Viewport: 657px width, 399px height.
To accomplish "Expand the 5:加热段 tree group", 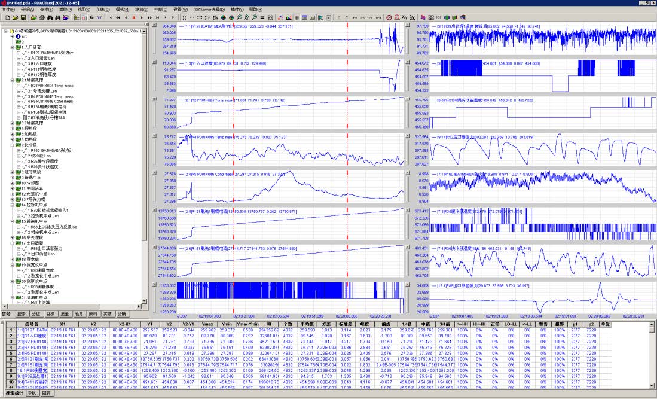I will click(x=13, y=134).
